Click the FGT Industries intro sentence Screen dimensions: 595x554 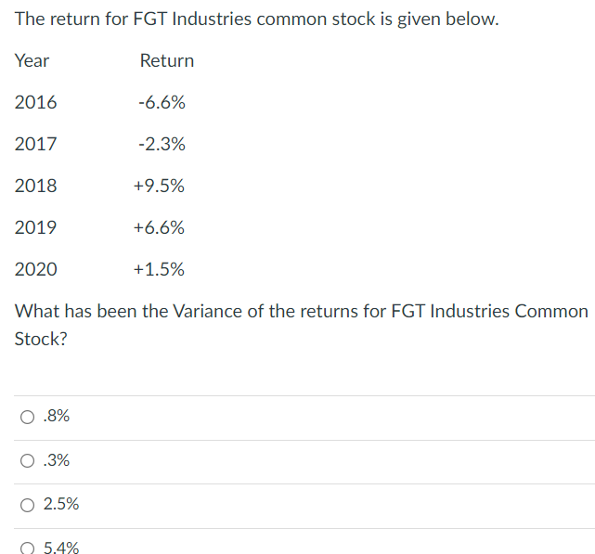point(256,19)
